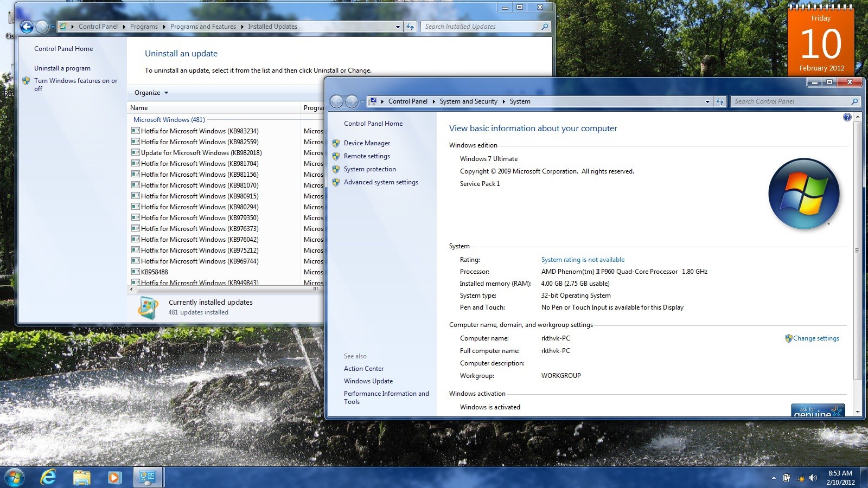Open Turn Windows features on or off
The height and width of the screenshot is (488, 868).
pos(75,85)
